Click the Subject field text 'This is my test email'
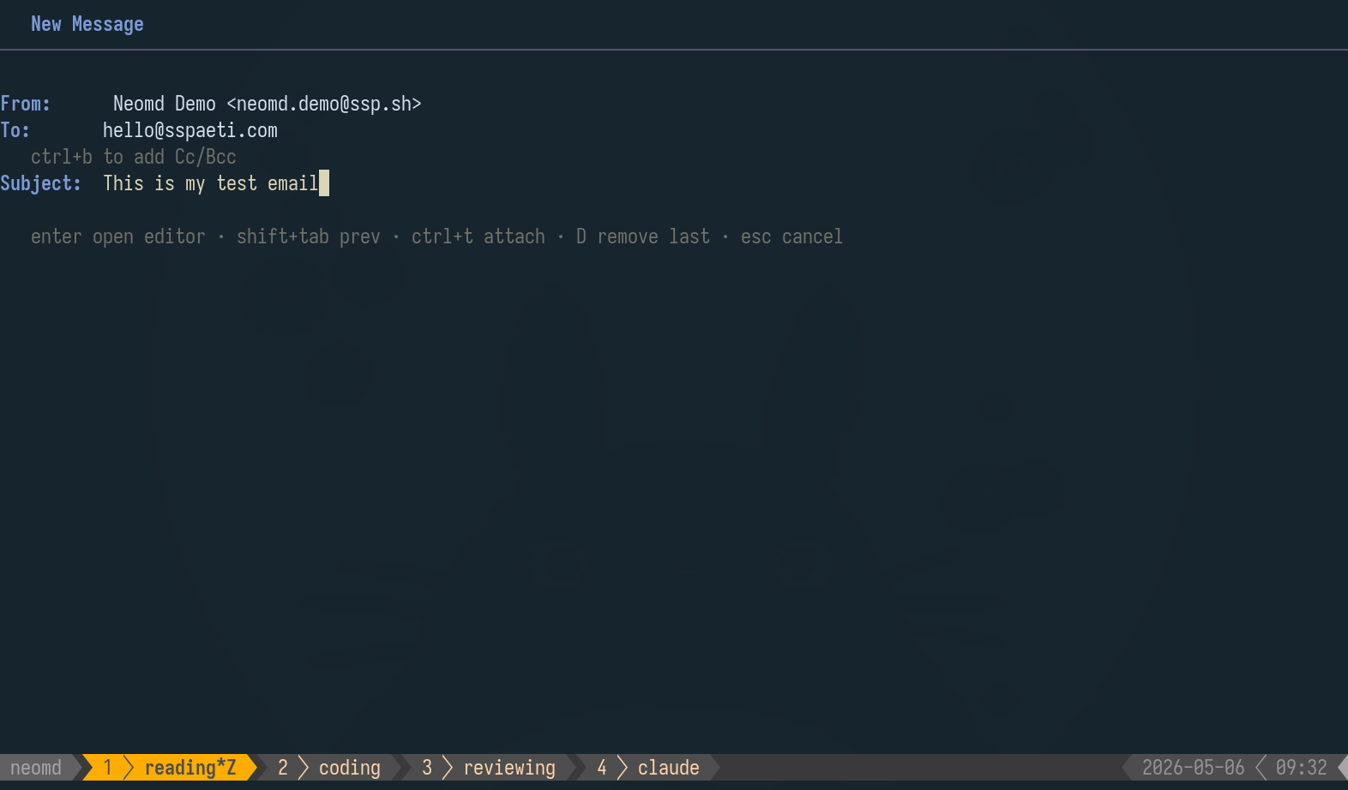Screen dimensions: 1348x790 coord(211,183)
